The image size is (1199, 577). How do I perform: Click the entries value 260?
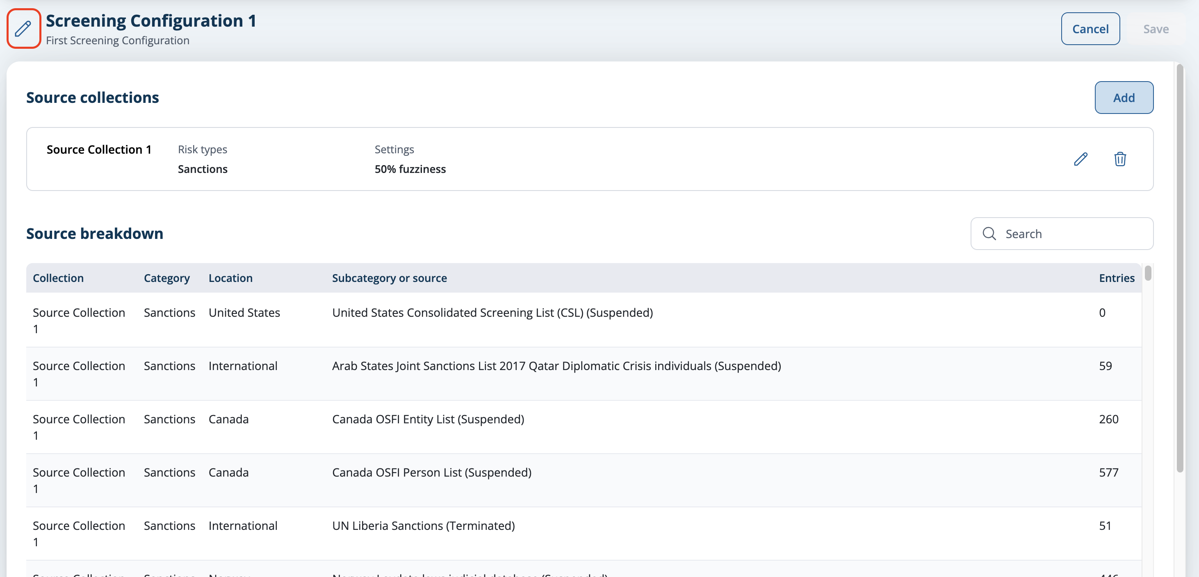[1108, 419]
